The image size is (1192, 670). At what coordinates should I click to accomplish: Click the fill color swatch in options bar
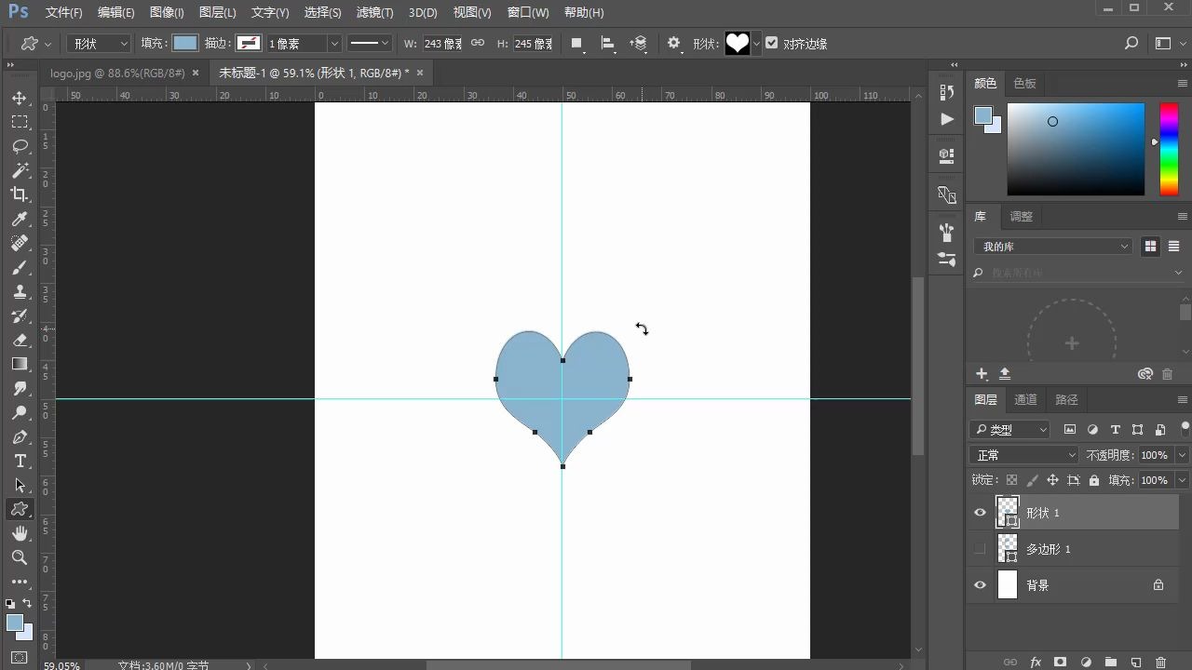coord(185,44)
